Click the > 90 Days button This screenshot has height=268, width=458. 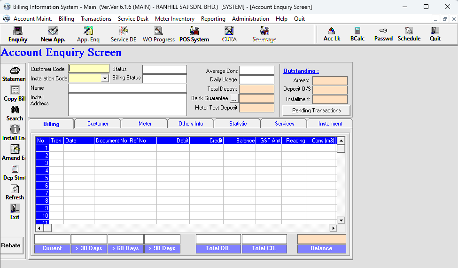(x=162, y=248)
